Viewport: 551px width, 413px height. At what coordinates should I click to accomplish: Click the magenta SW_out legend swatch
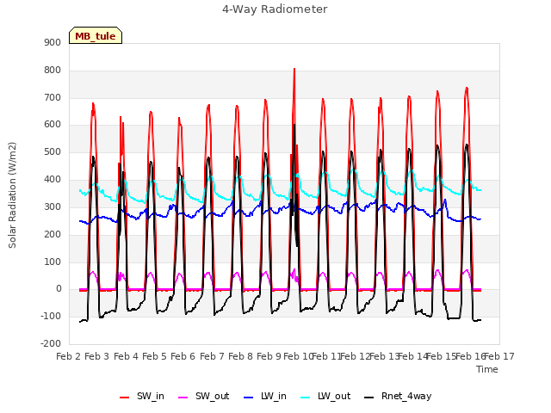[183, 398]
